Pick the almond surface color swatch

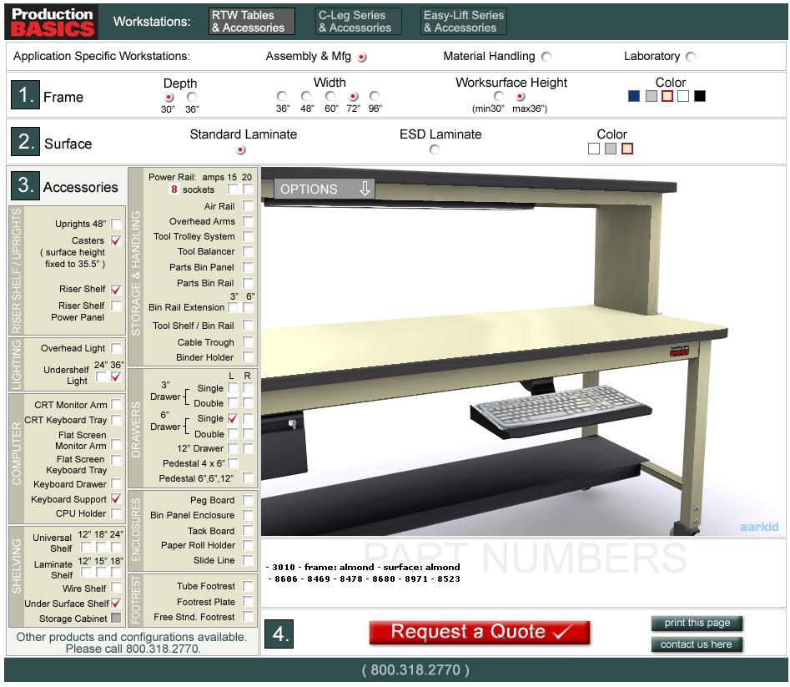[x=627, y=149]
